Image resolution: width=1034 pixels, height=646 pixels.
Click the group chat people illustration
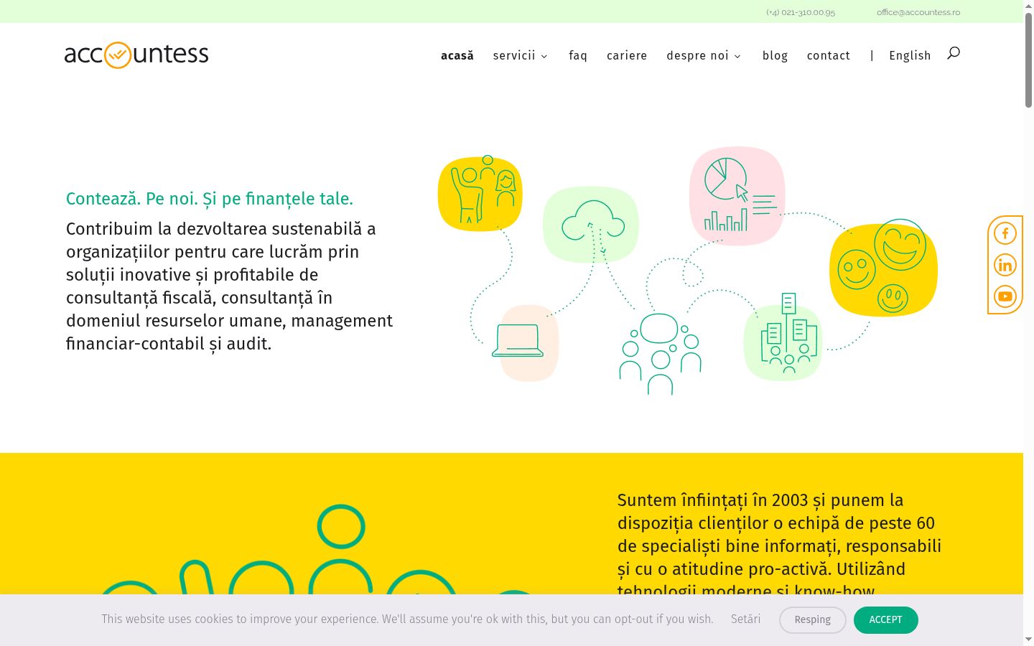pyautogui.click(x=660, y=354)
